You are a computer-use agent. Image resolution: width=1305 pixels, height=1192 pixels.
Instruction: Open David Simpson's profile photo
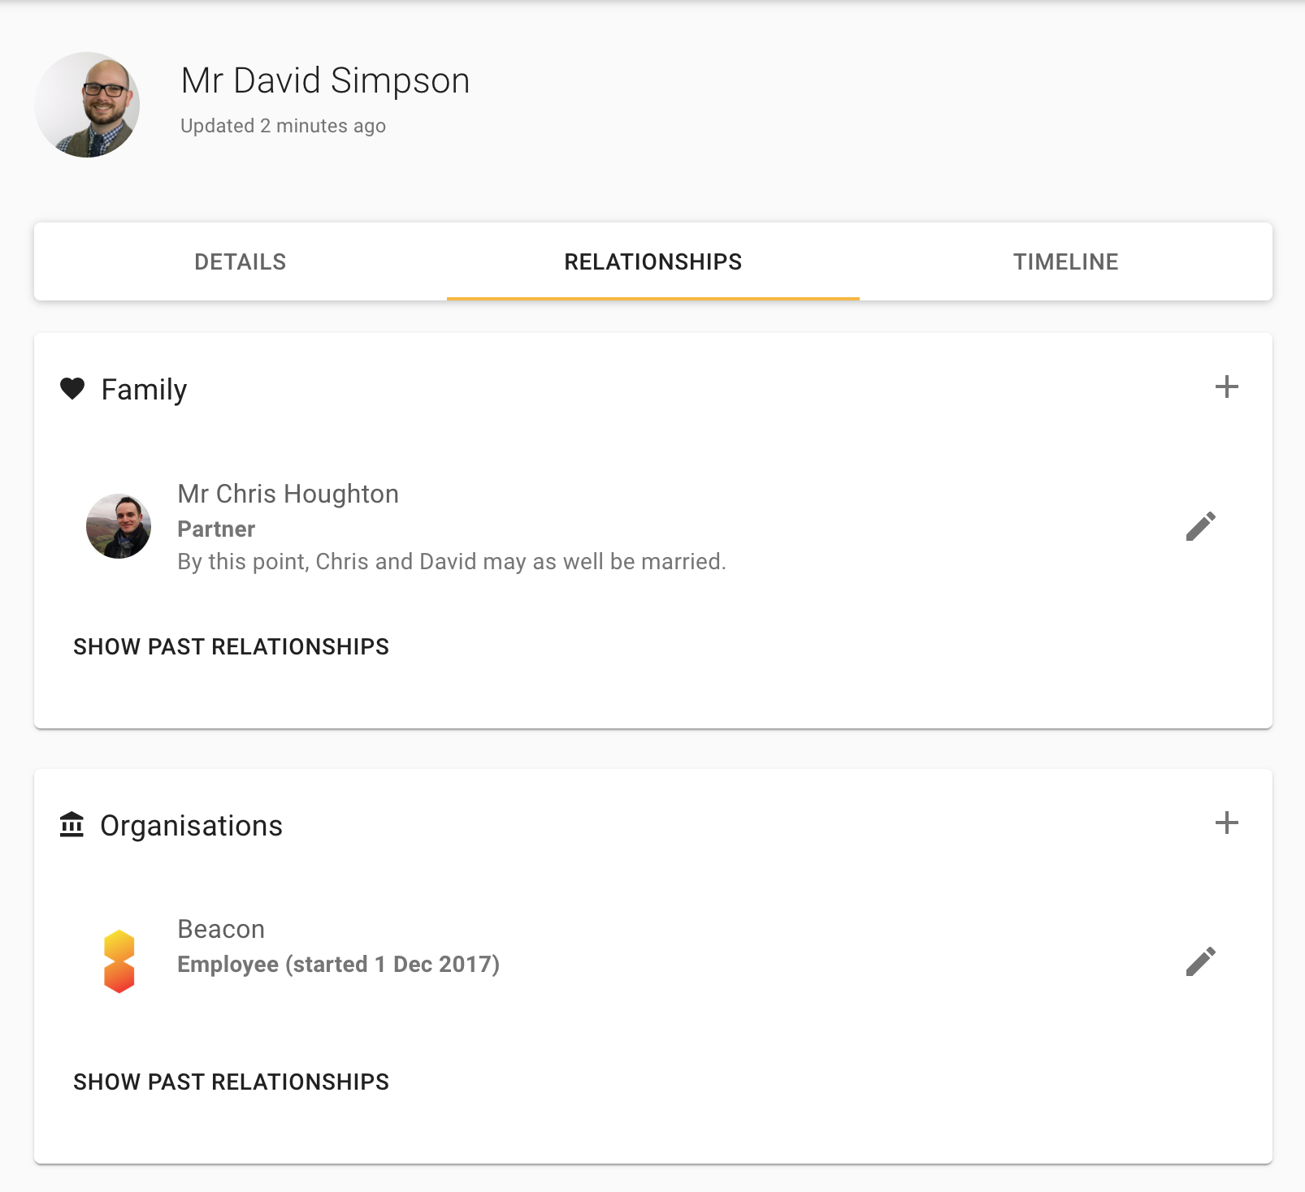click(x=87, y=105)
